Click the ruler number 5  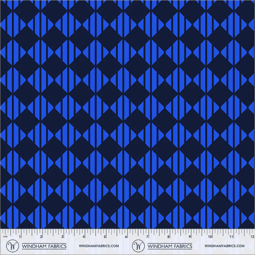[105, 237]
